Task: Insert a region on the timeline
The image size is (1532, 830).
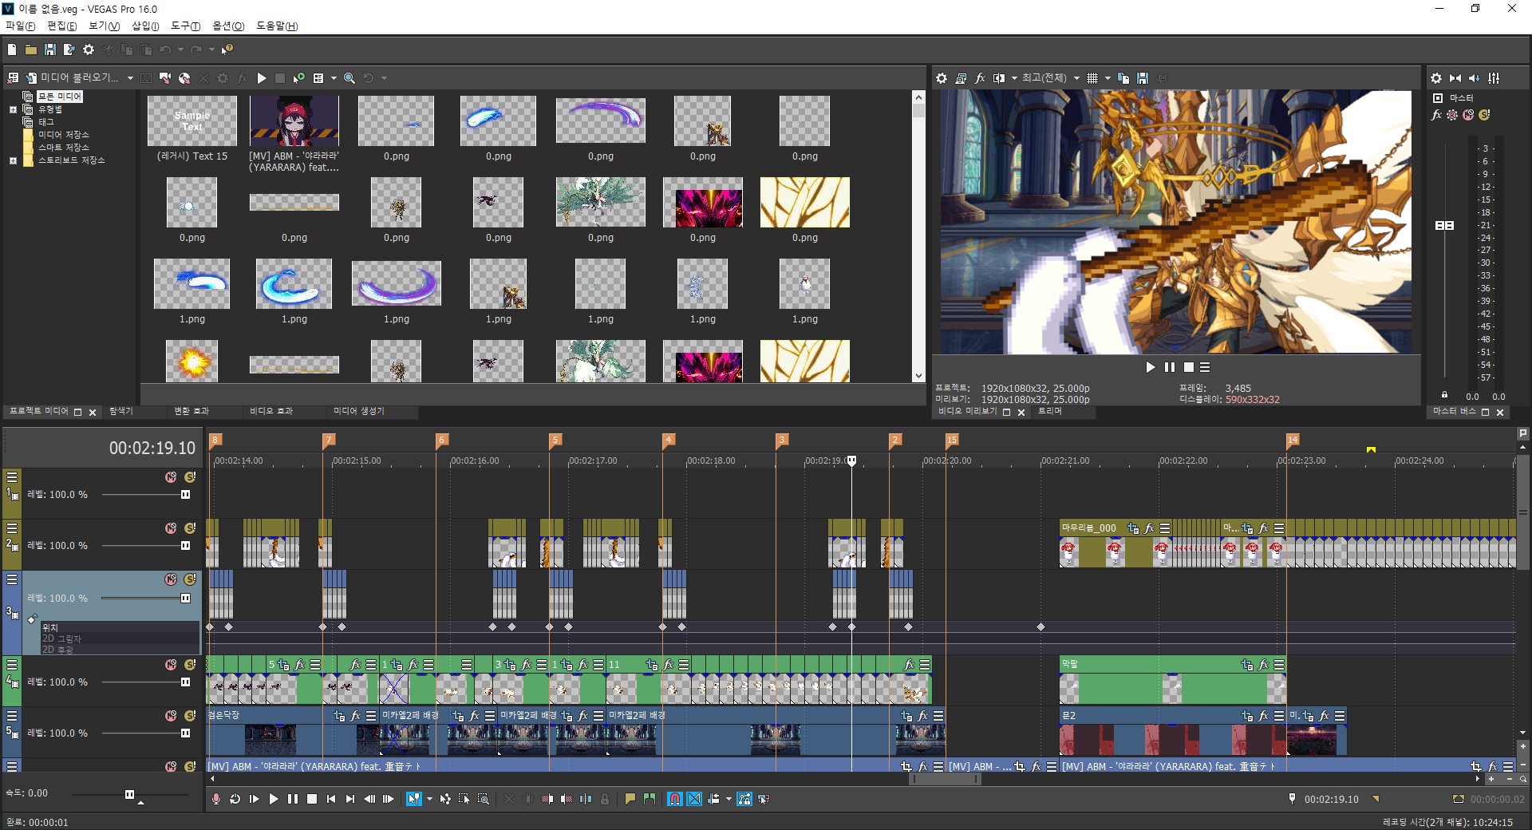Action: coord(650,799)
